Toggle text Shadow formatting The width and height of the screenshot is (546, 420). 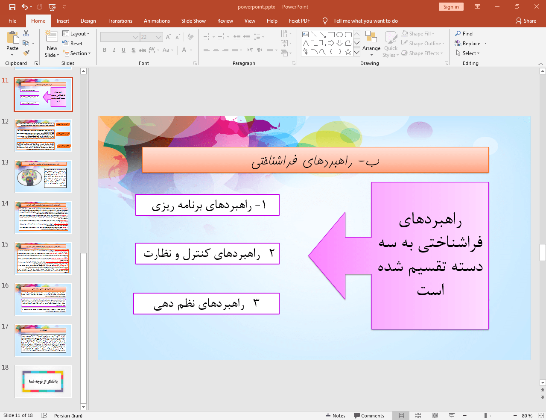[x=133, y=50]
